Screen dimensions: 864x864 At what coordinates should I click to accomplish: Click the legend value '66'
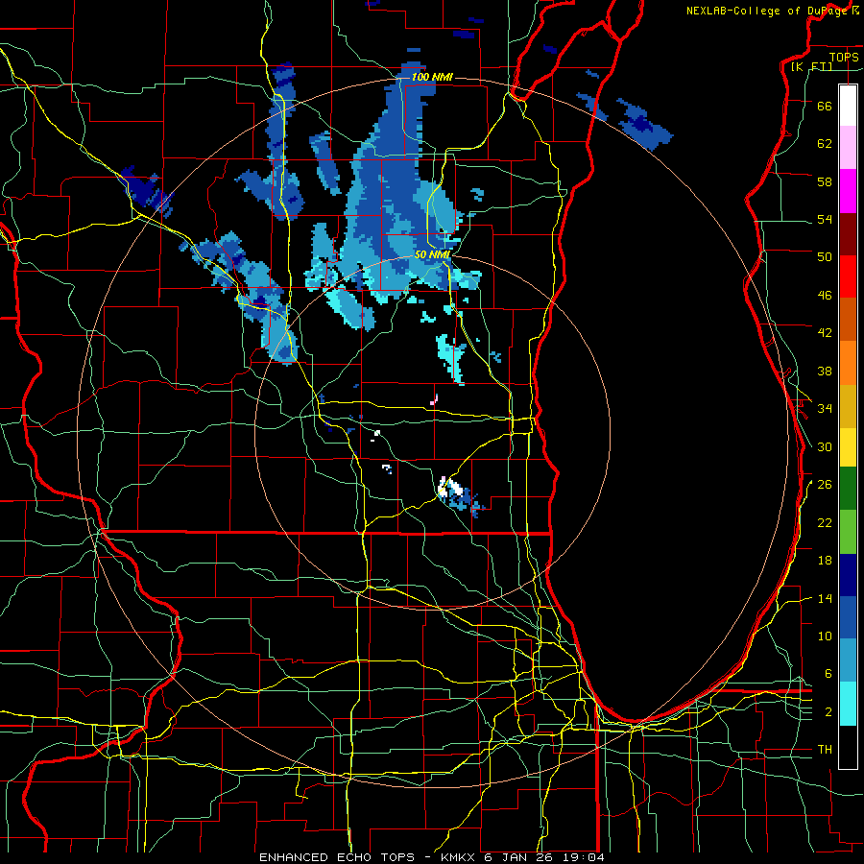(825, 106)
